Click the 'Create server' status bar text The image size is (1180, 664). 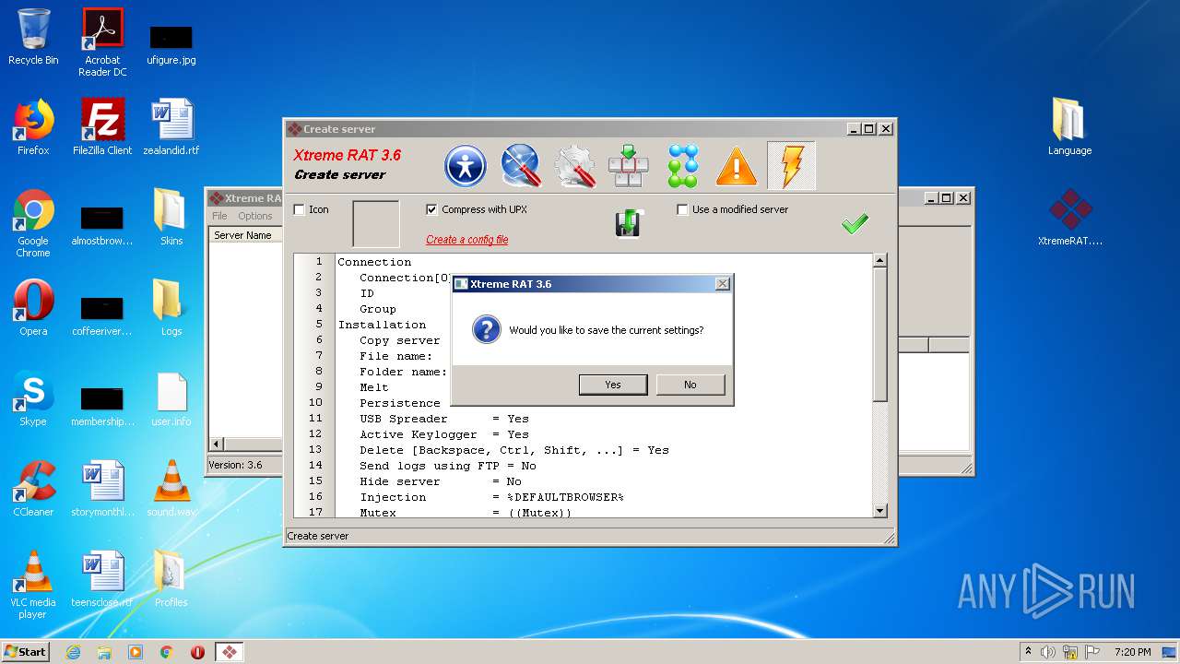pyautogui.click(x=318, y=536)
